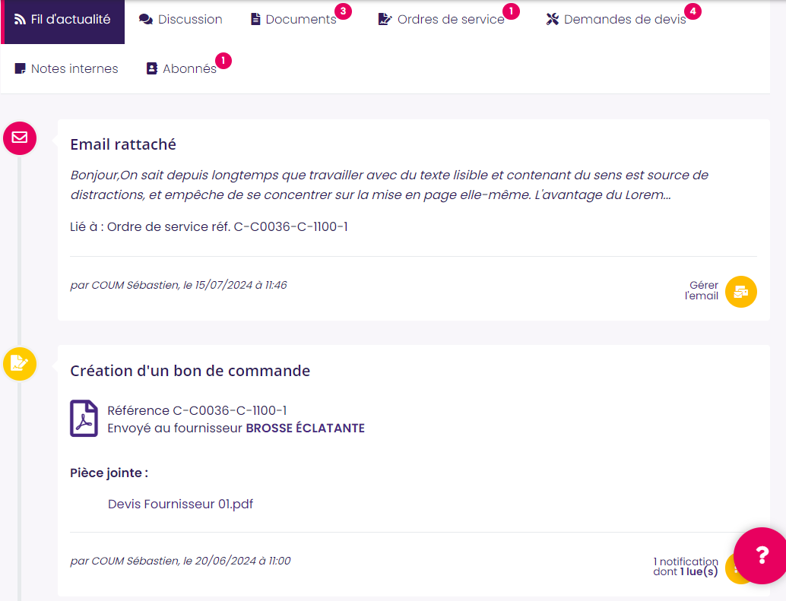
Task: Click the Pièce jointe label
Action: pos(109,473)
